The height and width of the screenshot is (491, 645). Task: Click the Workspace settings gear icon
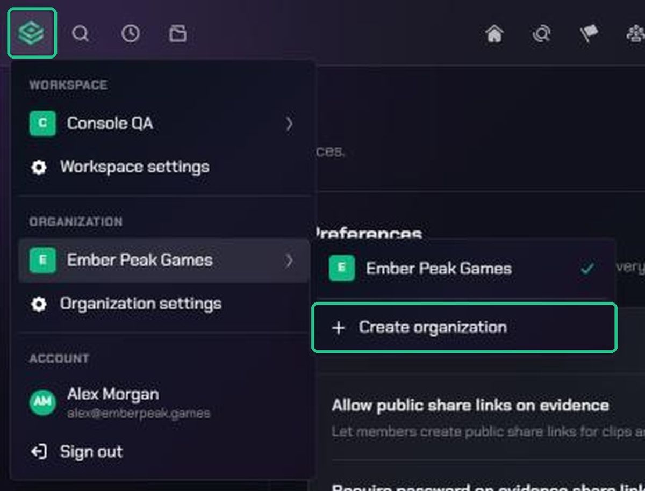pyautogui.click(x=39, y=167)
